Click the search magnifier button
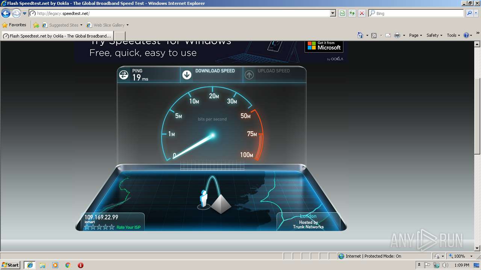 (x=469, y=13)
